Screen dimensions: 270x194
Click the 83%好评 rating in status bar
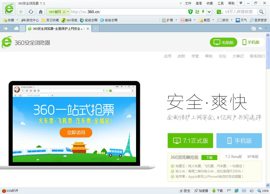point(10,191)
